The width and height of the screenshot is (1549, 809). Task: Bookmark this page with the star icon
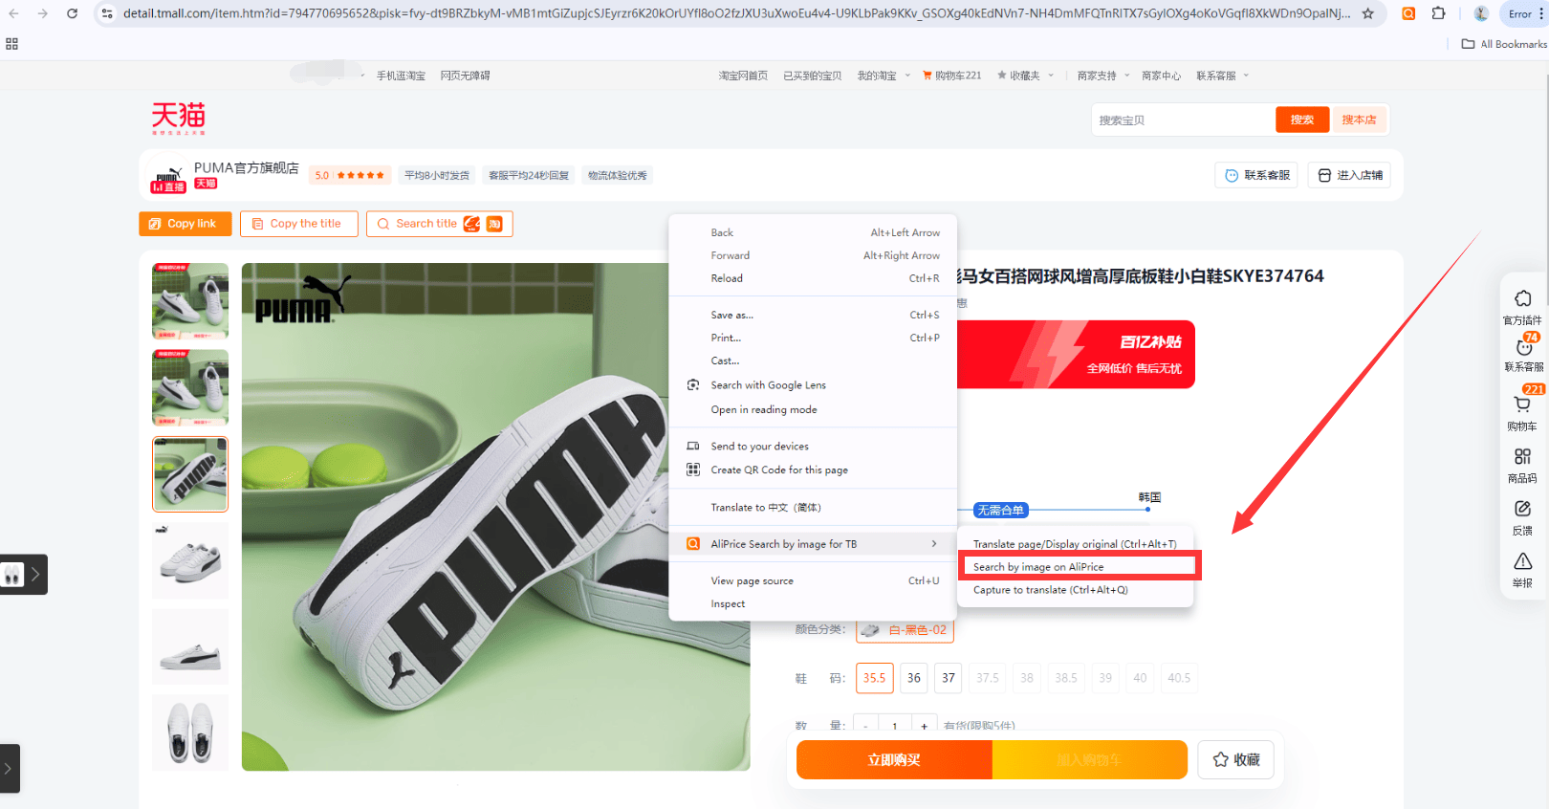(1368, 13)
